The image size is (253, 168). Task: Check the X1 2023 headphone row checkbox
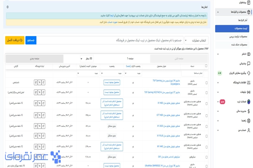coord(206,126)
